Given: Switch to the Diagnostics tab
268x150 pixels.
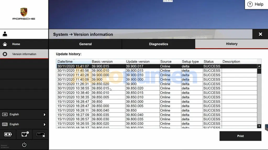Looking at the screenshot, I should pyautogui.click(x=158, y=44).
